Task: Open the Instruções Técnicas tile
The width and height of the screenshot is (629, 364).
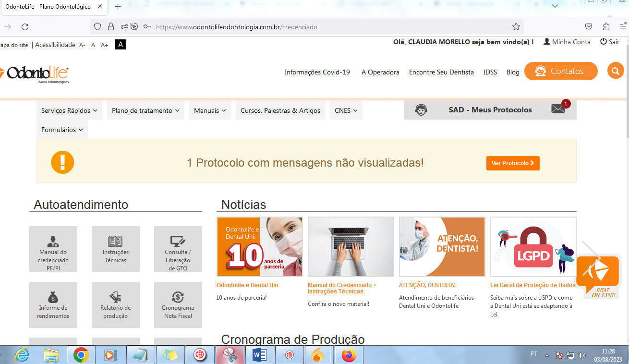Action: [116, 249]
